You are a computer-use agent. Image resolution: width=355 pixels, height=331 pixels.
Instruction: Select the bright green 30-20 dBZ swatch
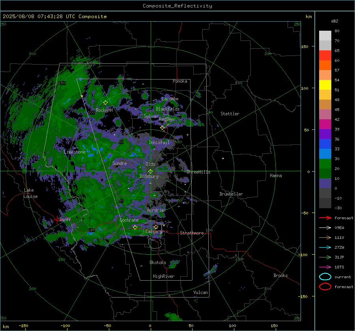click(325, 164)
